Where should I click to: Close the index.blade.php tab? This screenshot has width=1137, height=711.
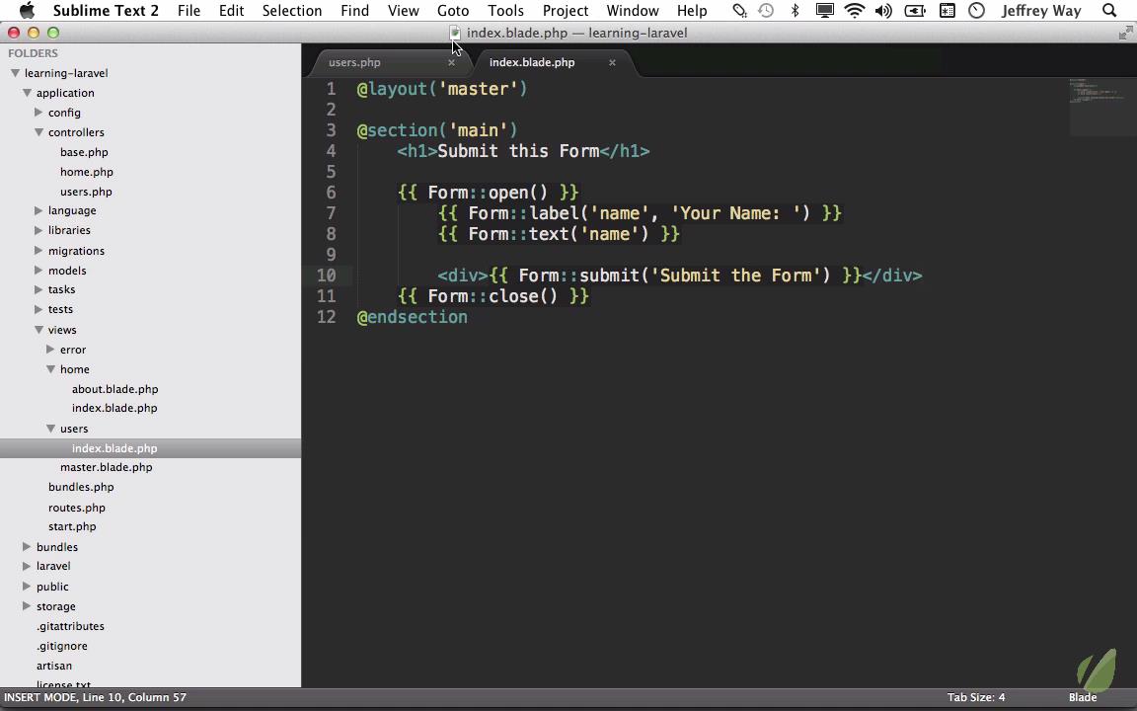click(612, 62)
